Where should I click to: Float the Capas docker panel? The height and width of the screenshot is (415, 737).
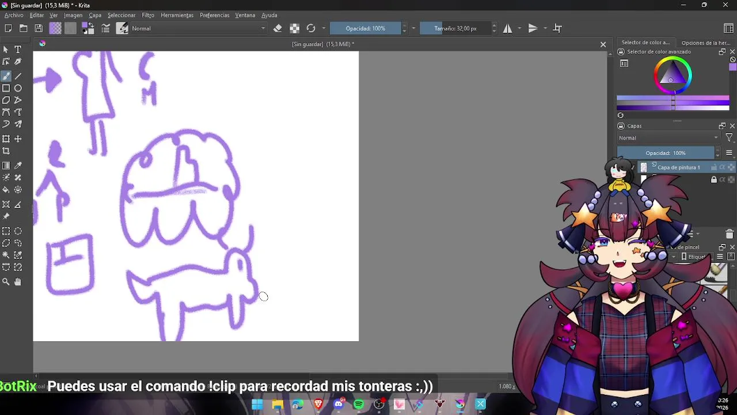click(x=722, y=126)
